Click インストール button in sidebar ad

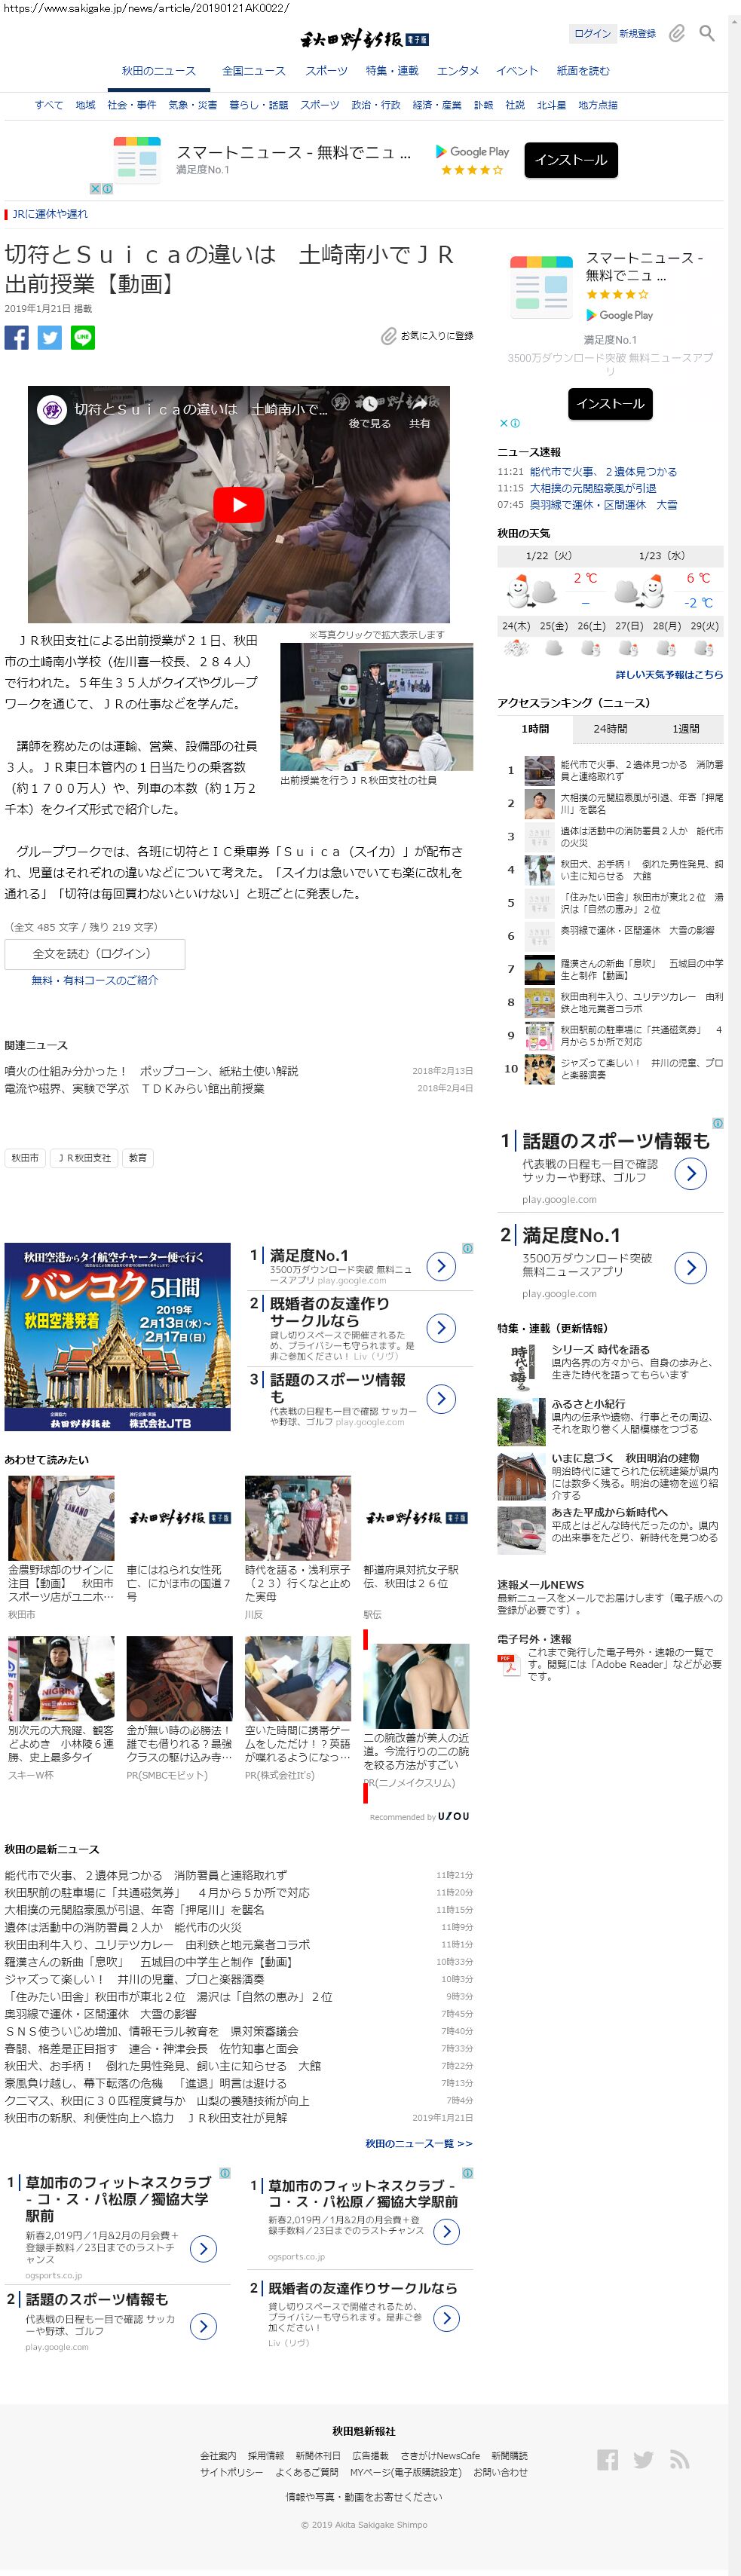(610, 404)
